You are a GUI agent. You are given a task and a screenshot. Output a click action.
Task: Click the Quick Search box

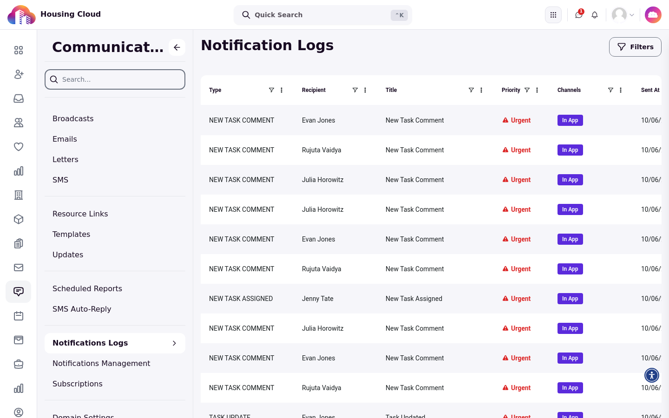pos(323,15)
